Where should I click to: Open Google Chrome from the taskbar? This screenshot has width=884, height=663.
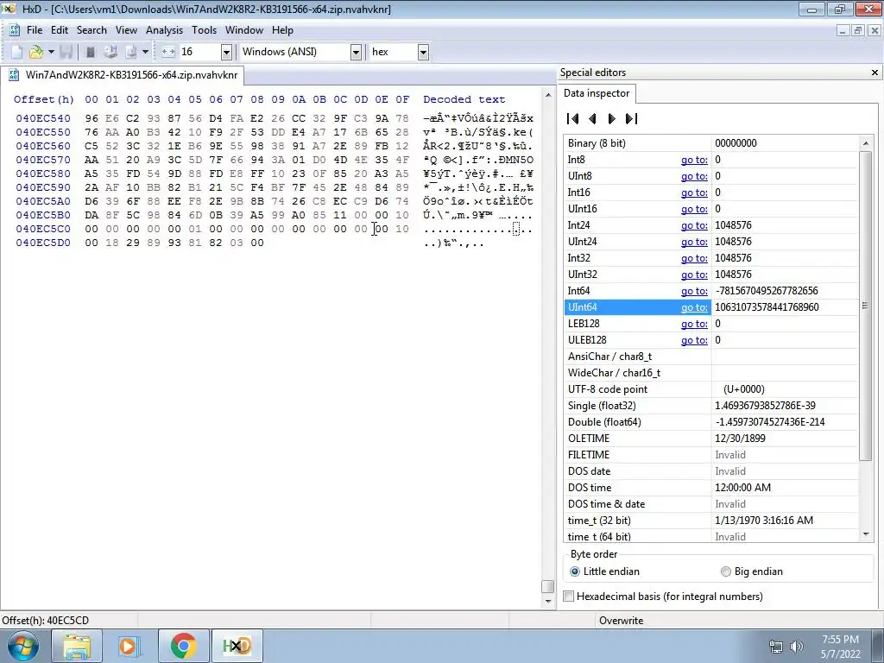tap(183, 646)
